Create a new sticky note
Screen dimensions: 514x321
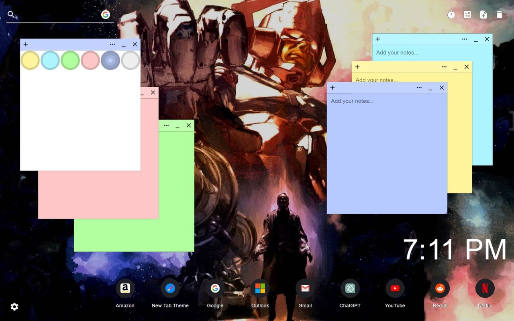point(483,15)
